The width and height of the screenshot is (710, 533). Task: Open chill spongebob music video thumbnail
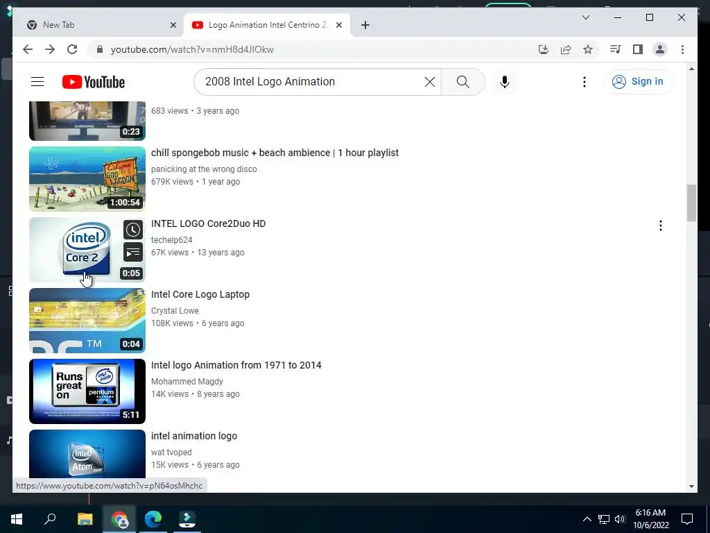(87, 178)
